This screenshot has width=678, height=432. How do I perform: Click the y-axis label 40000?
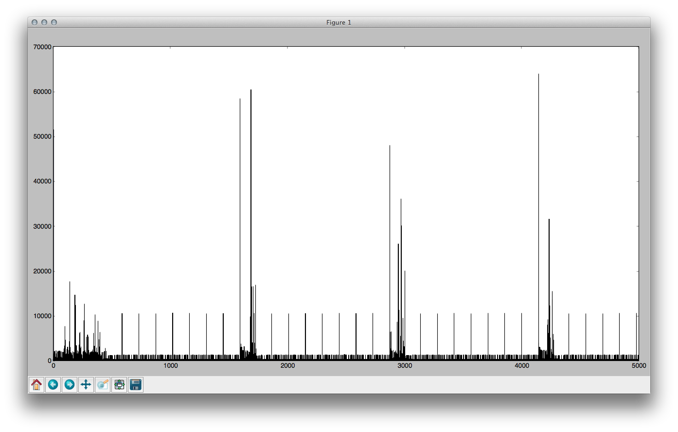pos(42,181)
